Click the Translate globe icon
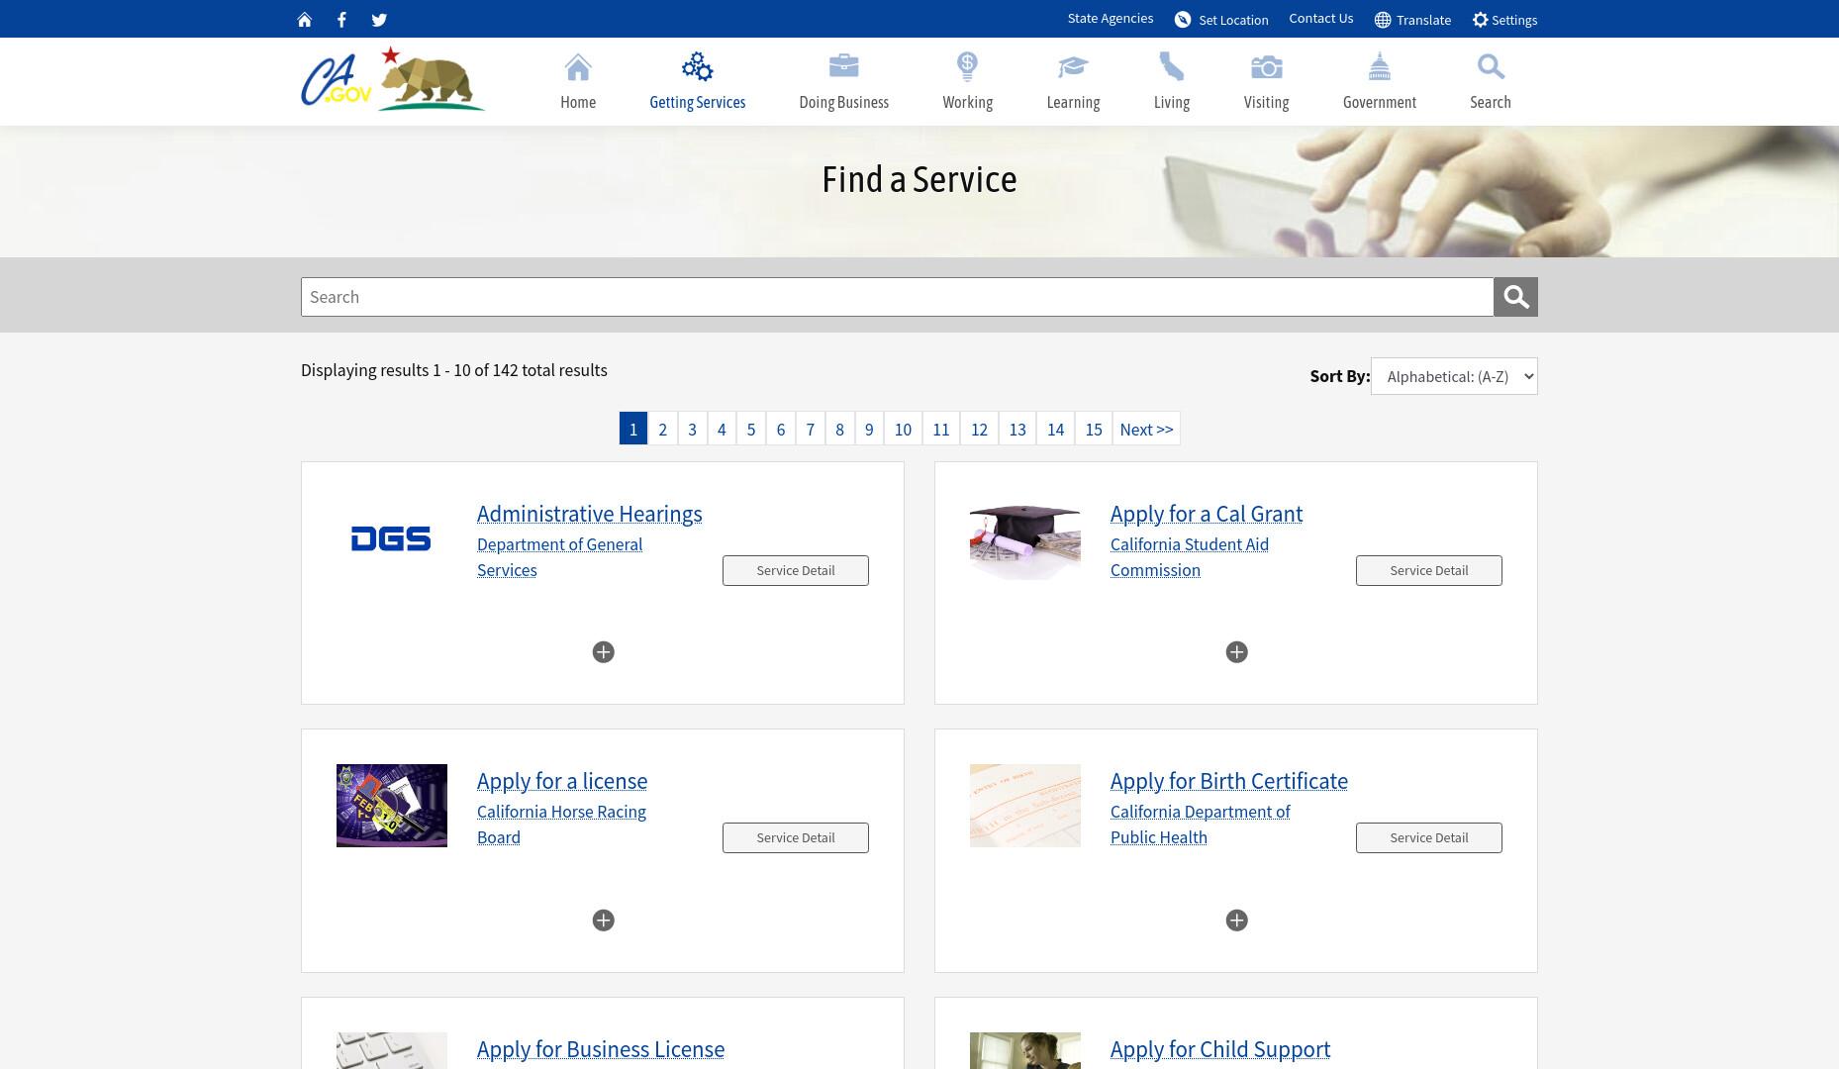The height and width of the screenshot is (1069, 1839). (x=1383, y=20)
